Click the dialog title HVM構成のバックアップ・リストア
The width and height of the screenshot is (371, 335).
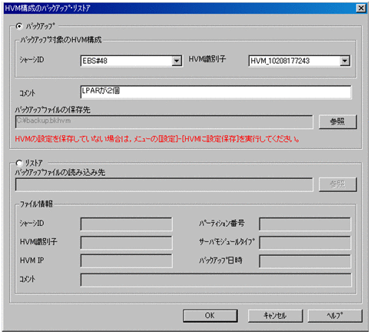click(x=48, y=8)
